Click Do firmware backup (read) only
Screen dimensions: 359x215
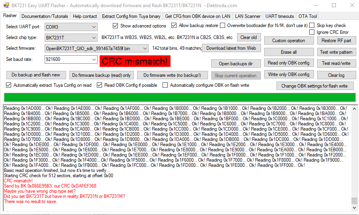click(x=102, y=75)
